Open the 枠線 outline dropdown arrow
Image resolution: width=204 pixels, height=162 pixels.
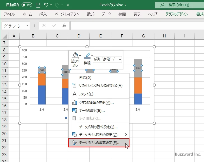(x=92, y=56)
